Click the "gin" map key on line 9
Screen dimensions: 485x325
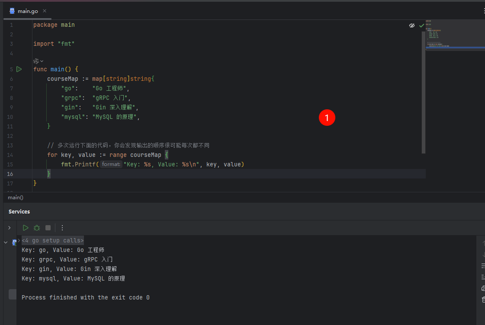[x=70, y=108]
